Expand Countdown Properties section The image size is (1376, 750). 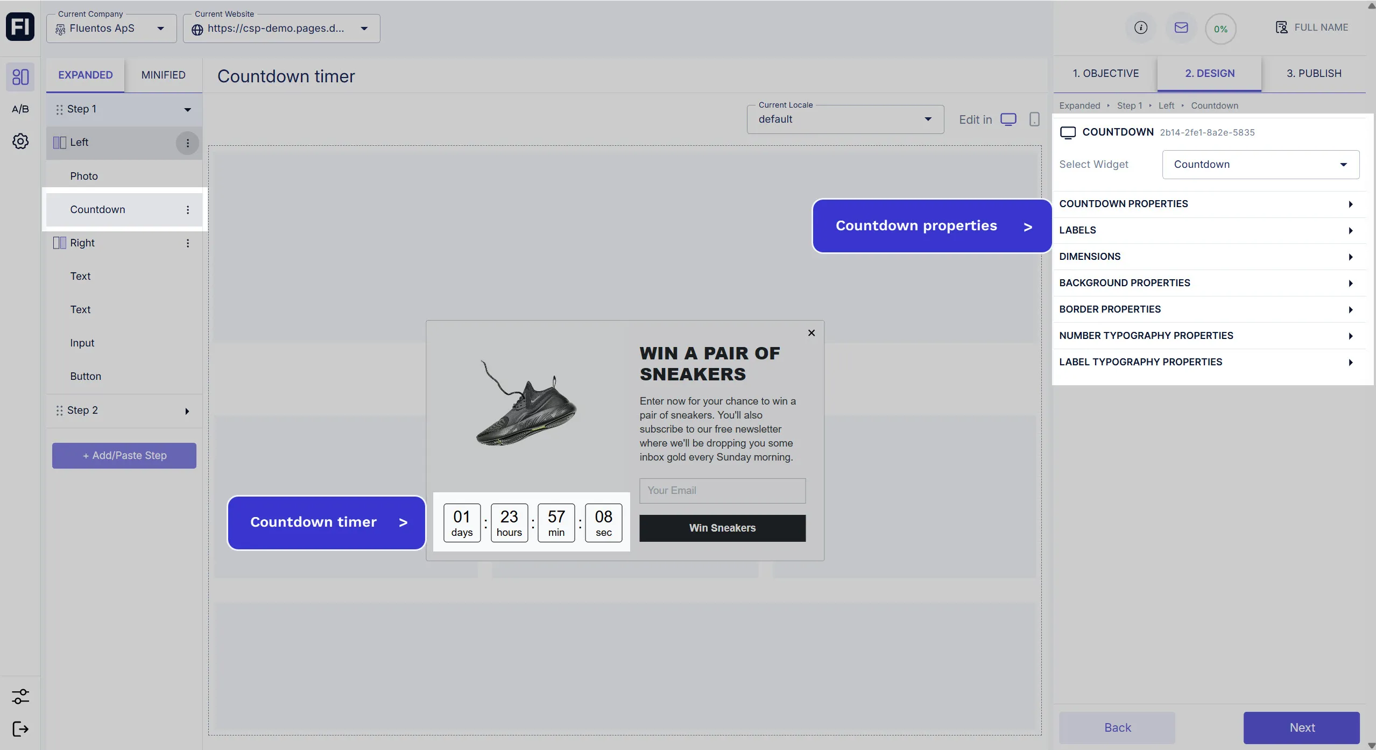(x=1205, y=204)
